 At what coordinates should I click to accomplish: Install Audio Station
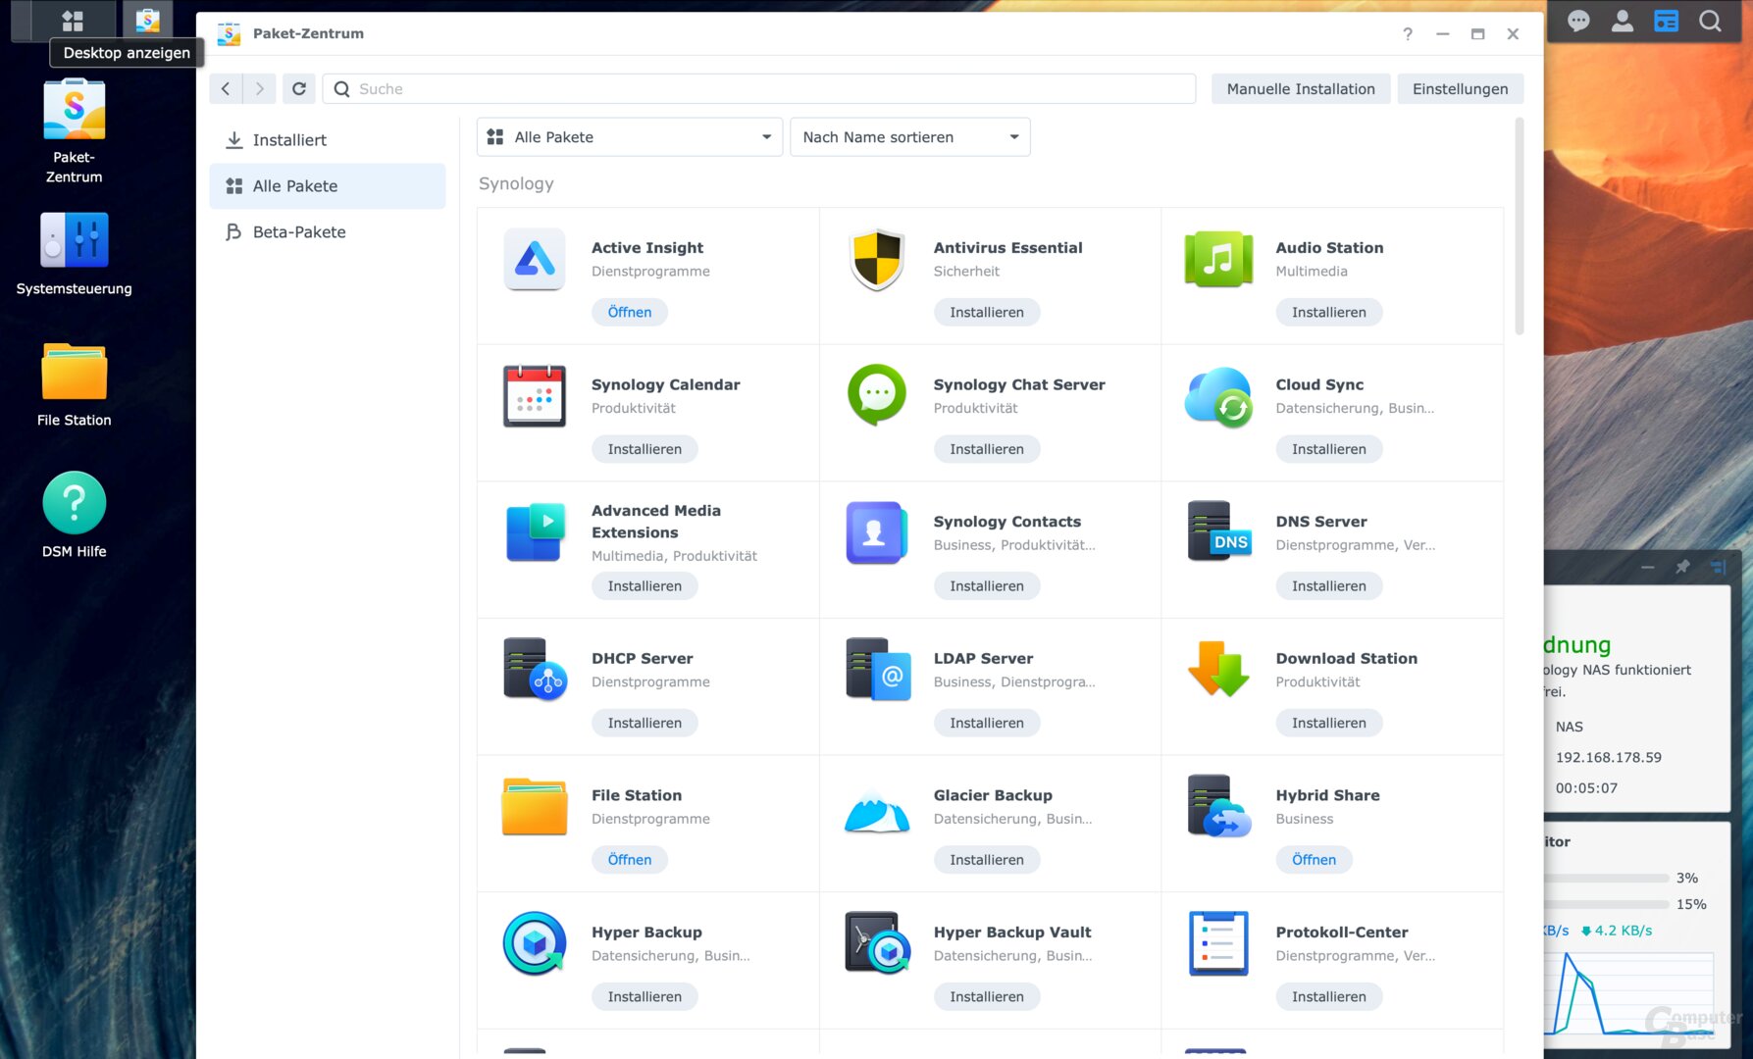(1328, 313)
